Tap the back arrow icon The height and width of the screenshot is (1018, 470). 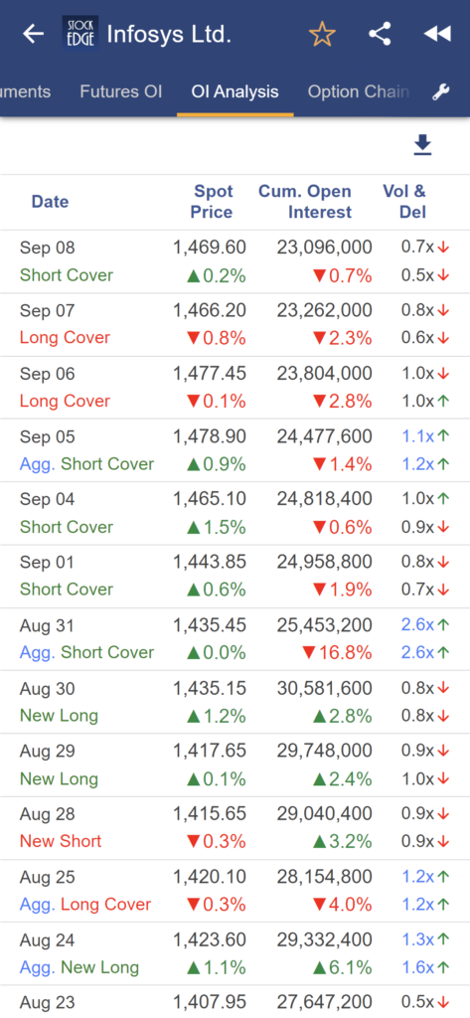[33, 34]
